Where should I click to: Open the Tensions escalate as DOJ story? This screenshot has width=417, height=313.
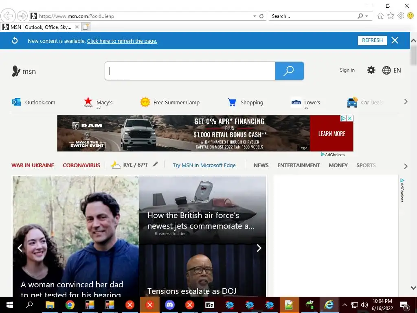click(x=202, y=271)
